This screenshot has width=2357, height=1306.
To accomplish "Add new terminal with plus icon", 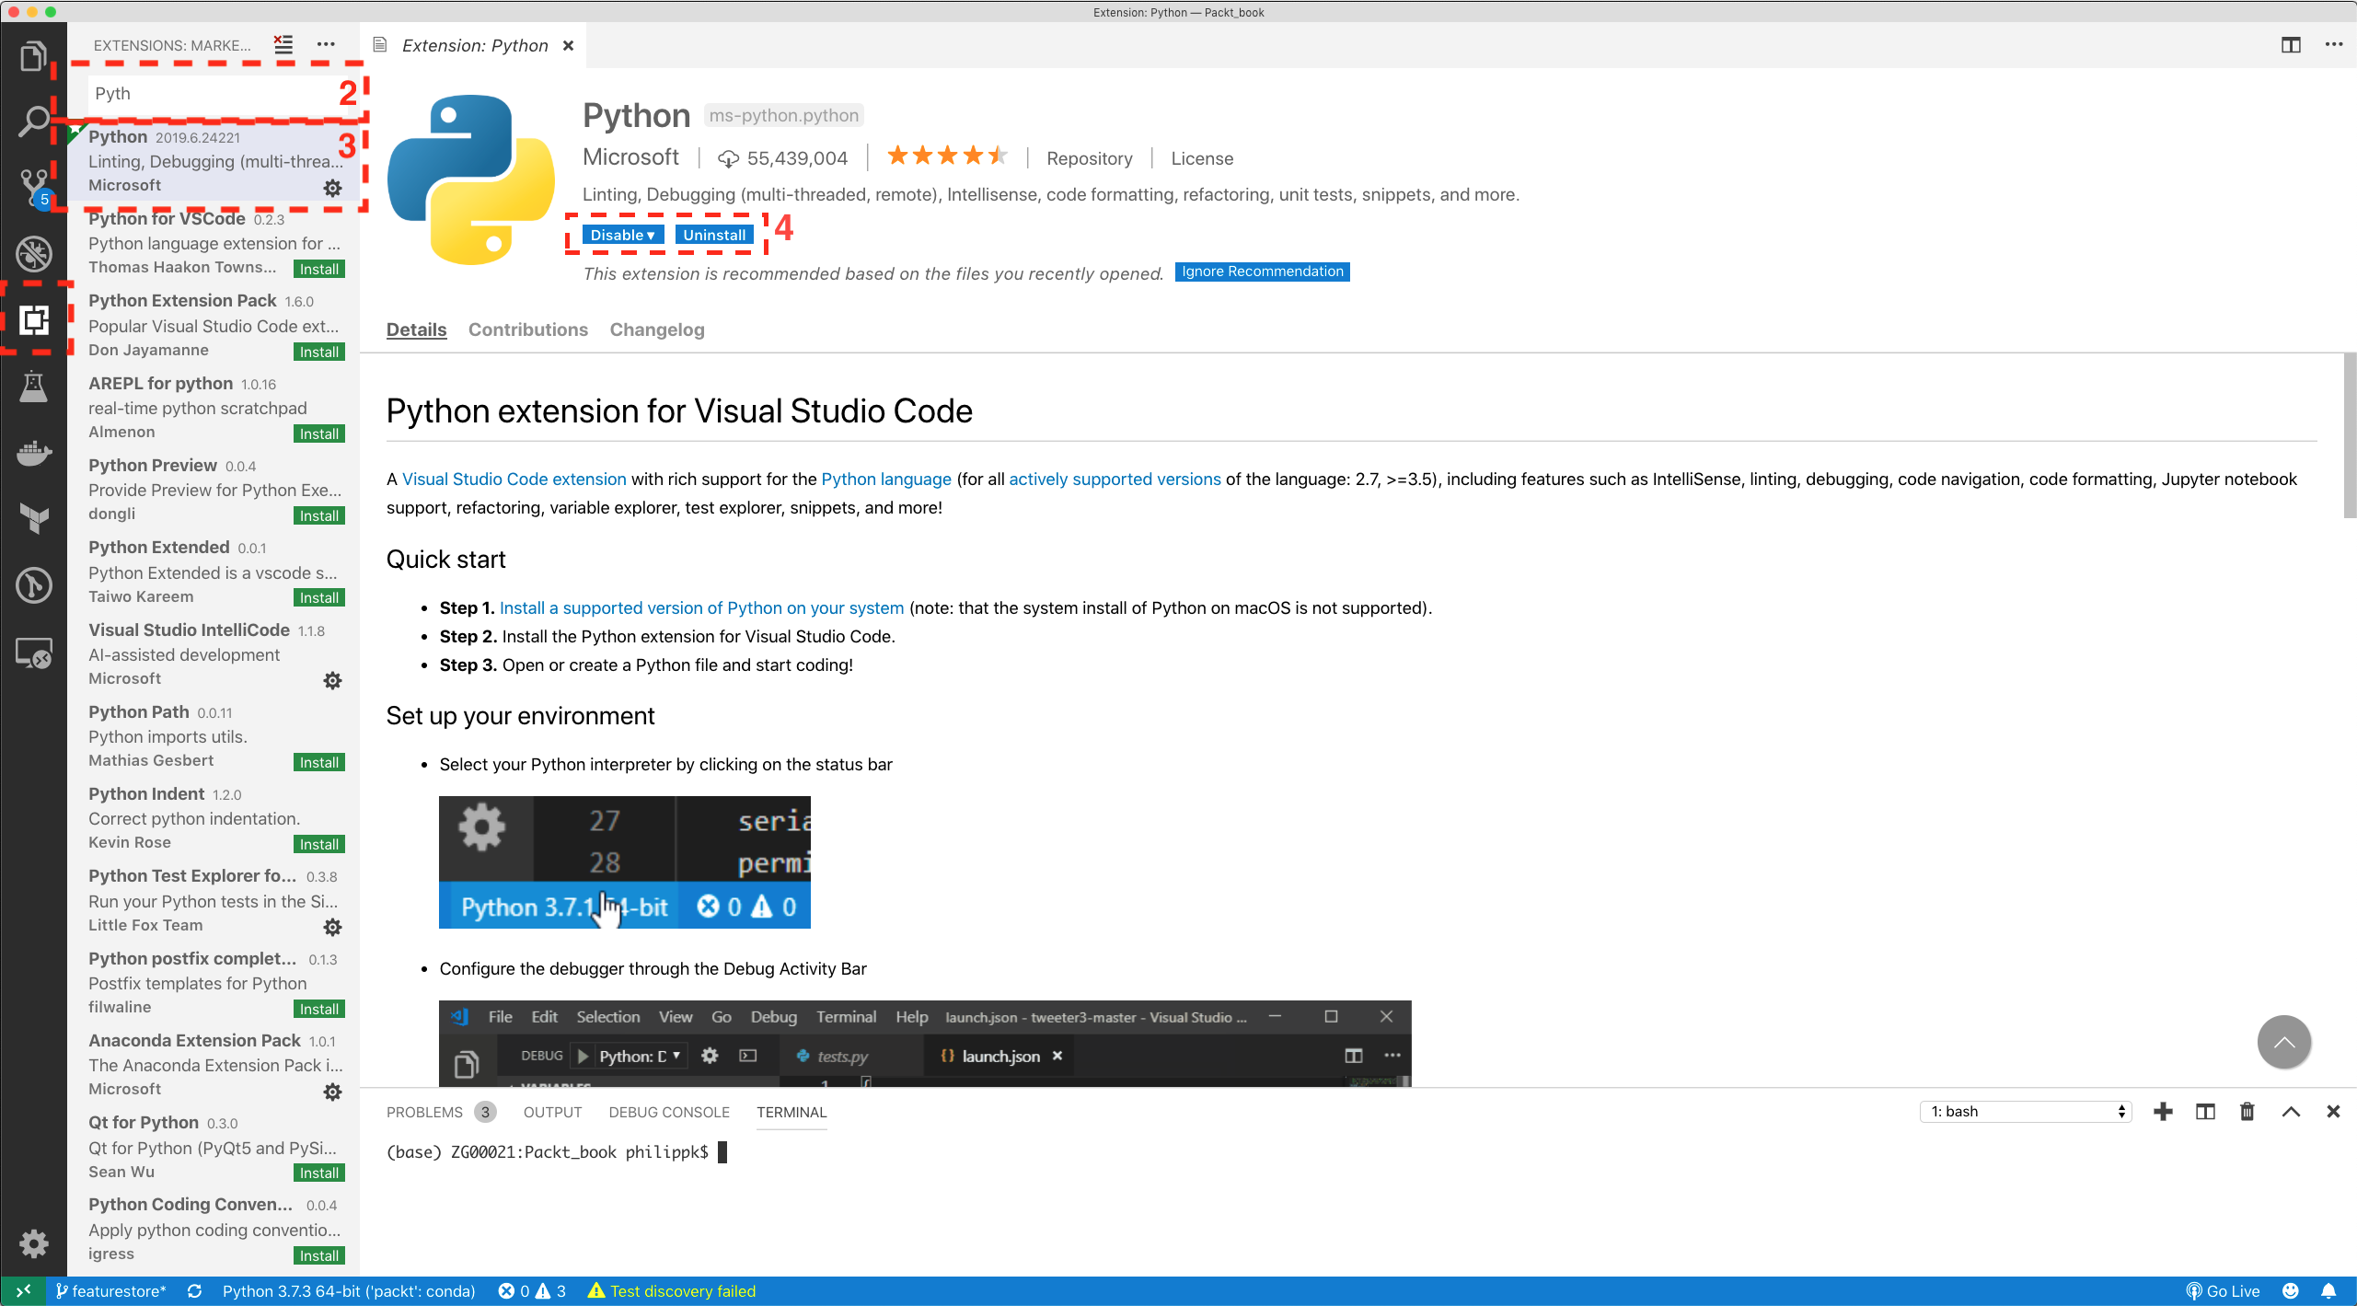I will click(x=2163, y=1111).
